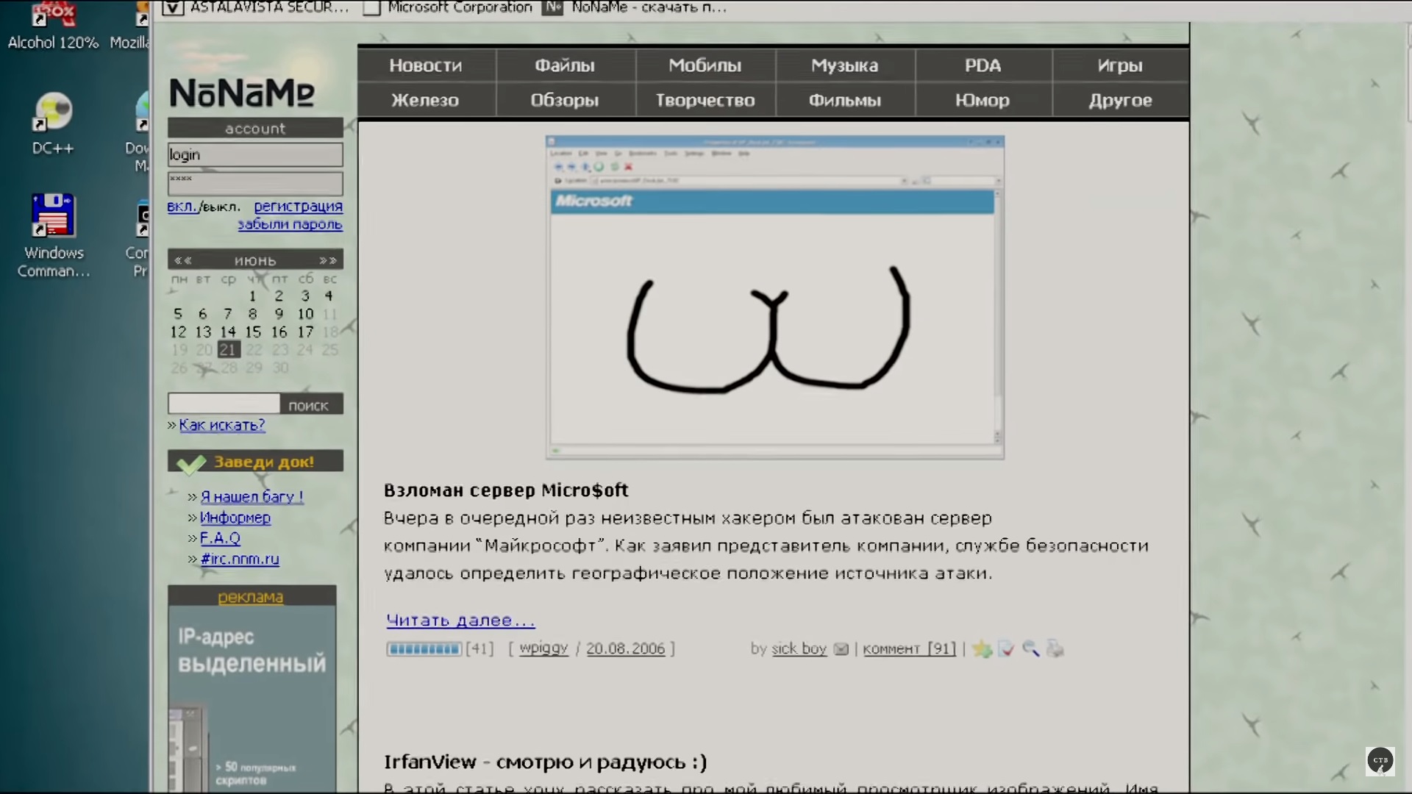Click the blue rating bar next to [41]

(x=424, y=649)
